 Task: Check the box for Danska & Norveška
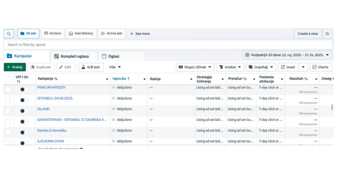click(x=8, y=132)
